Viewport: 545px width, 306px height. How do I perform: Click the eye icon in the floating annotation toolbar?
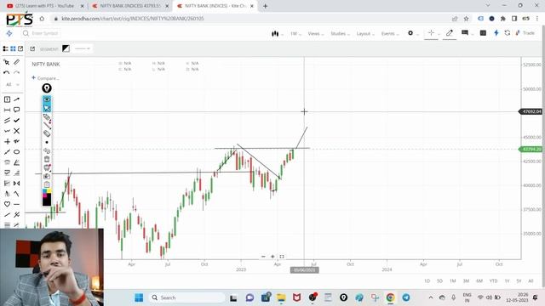tap(47, 99)
